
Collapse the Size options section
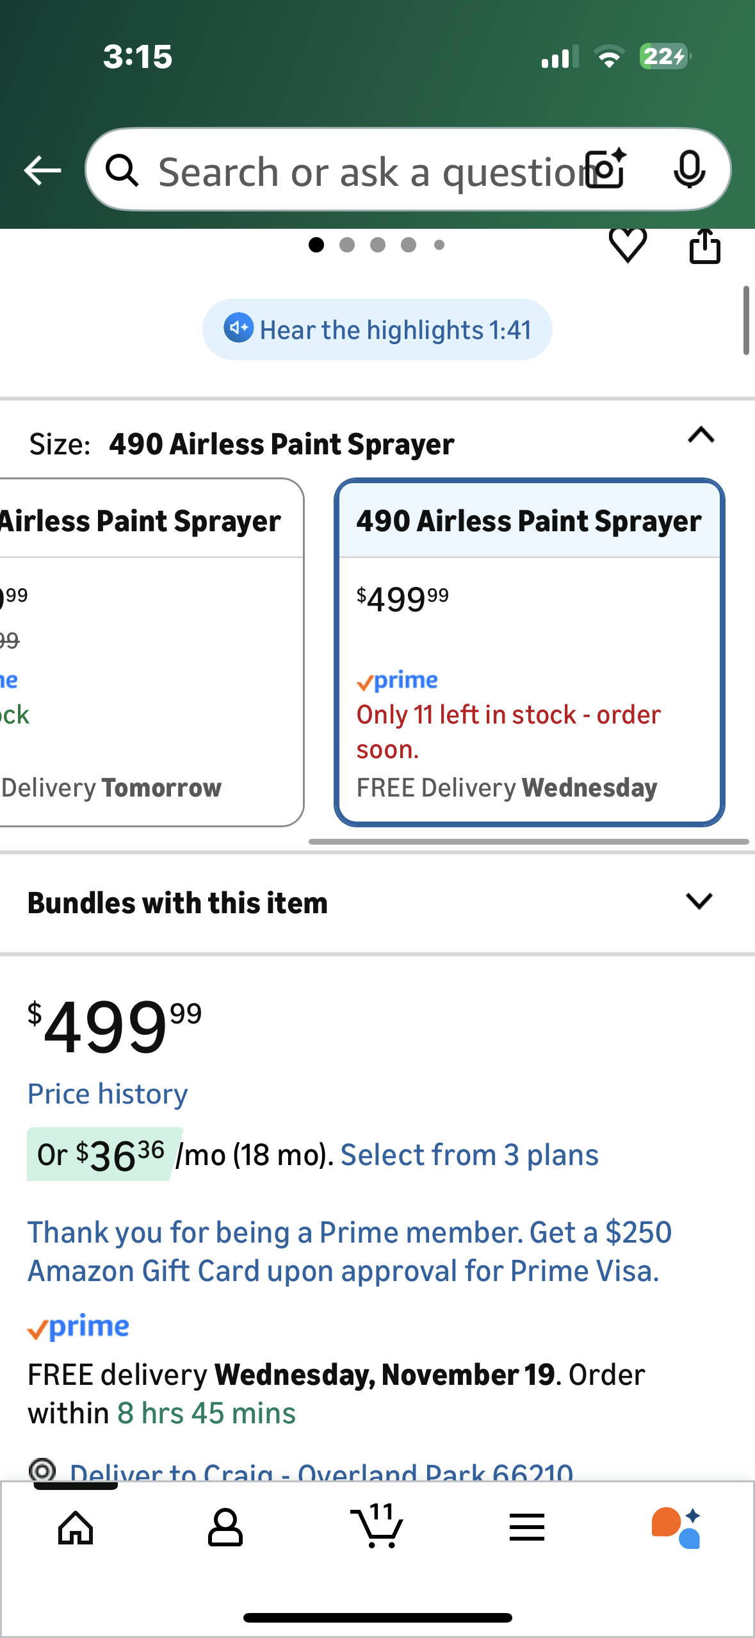[x=701, y=436]
